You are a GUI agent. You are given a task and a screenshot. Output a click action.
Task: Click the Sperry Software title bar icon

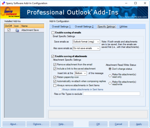[x=4, y=3]
